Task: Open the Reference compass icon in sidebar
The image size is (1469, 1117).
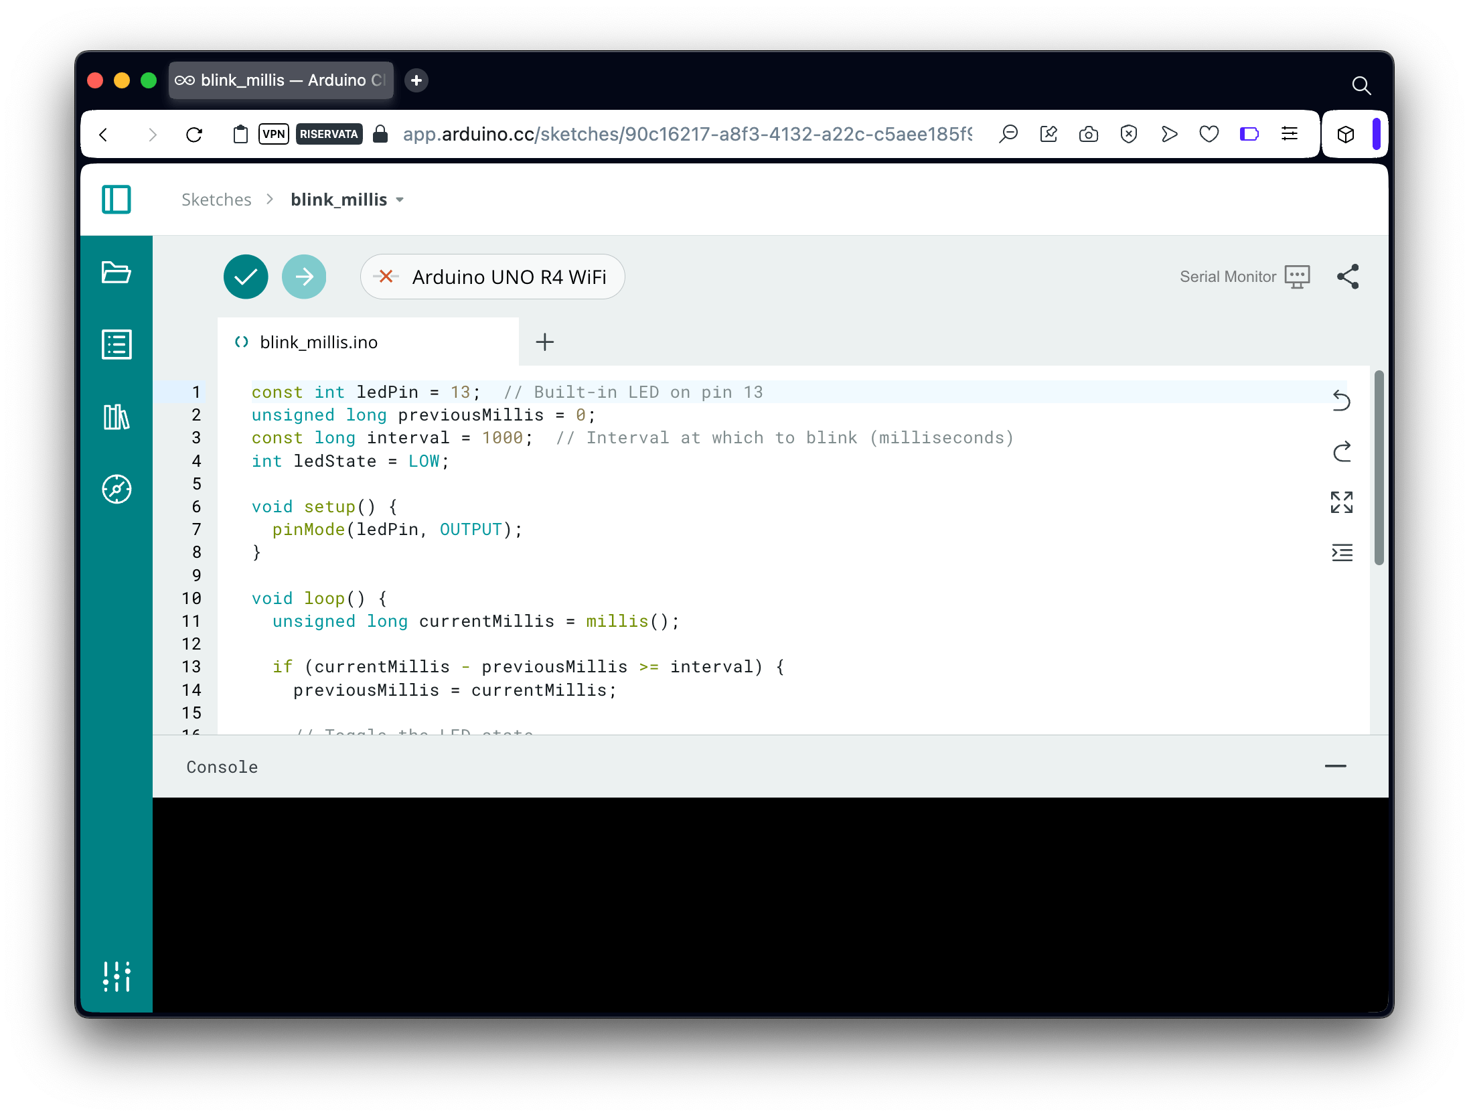Action: (117, 490)
